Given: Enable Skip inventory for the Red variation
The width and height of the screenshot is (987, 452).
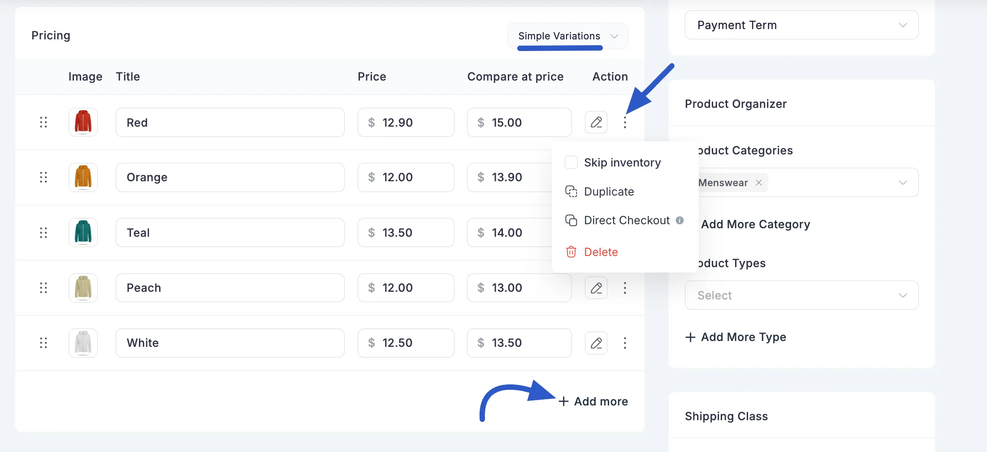Looking at the screenshot, I should pyautogui.click(x=571, y=162).
